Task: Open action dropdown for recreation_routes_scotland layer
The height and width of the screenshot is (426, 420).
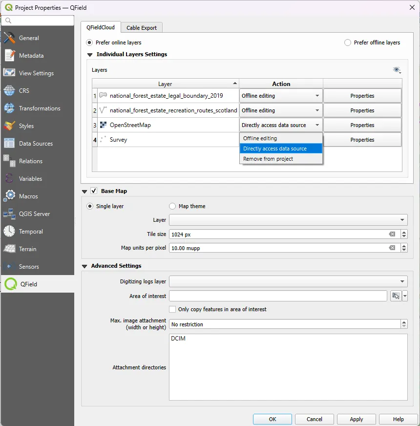Action: coord(281,110)
